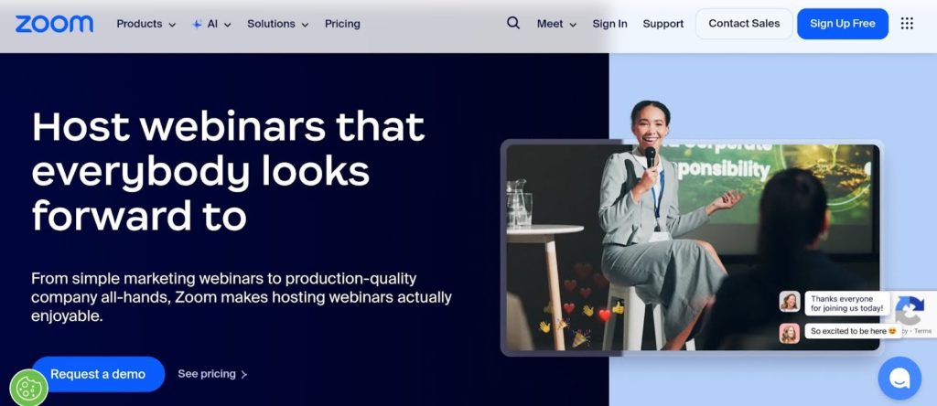Screen dimensions: 937x406
Task: Open the Support page
Action: coord(662,24)
